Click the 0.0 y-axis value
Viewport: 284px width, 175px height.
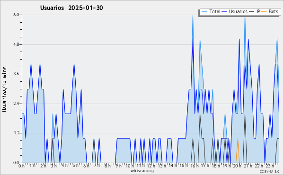16,163
